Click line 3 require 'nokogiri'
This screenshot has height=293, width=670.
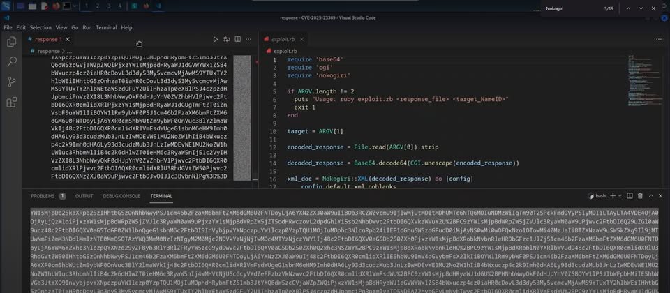pyautogui.click(x=319, y=75)
